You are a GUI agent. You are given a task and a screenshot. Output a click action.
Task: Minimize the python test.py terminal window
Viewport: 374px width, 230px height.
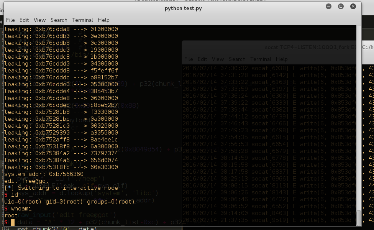tap(329, 7)
